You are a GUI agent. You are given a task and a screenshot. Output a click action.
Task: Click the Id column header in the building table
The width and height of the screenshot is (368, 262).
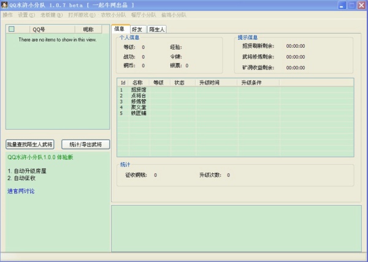coord(123,83)
